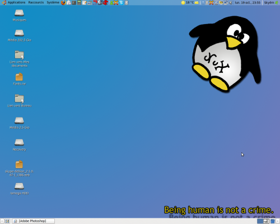Open the Média 202,5 Gio drive
The height and width of the screenshot is (224, 280).
[x=20, y=35]
